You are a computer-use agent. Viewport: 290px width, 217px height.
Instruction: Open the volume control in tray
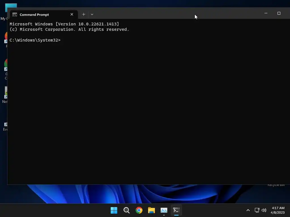(x=264, y=210)
